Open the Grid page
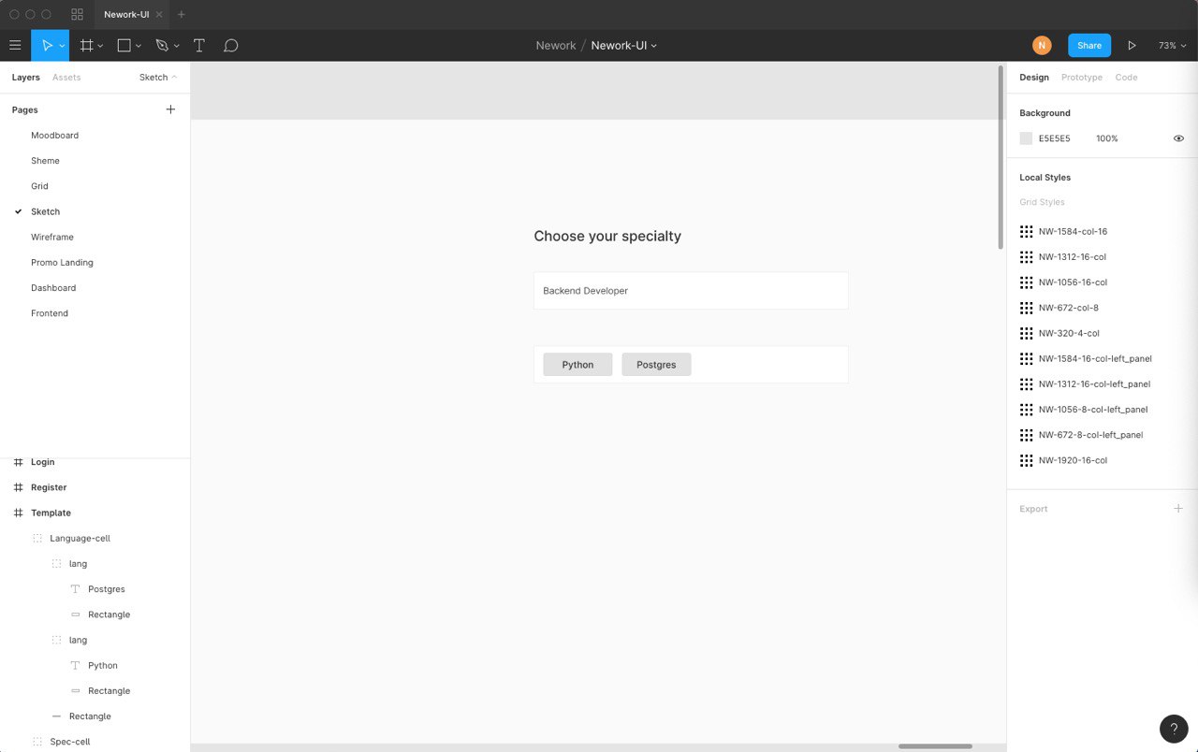Viewport: 1198px width, 752px height. [x=39, y=186]
